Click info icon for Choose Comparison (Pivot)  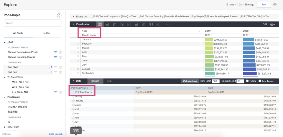(60, 52)
